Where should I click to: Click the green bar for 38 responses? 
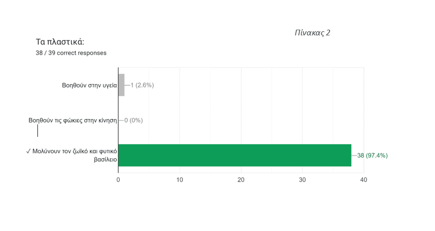[235, 155]
